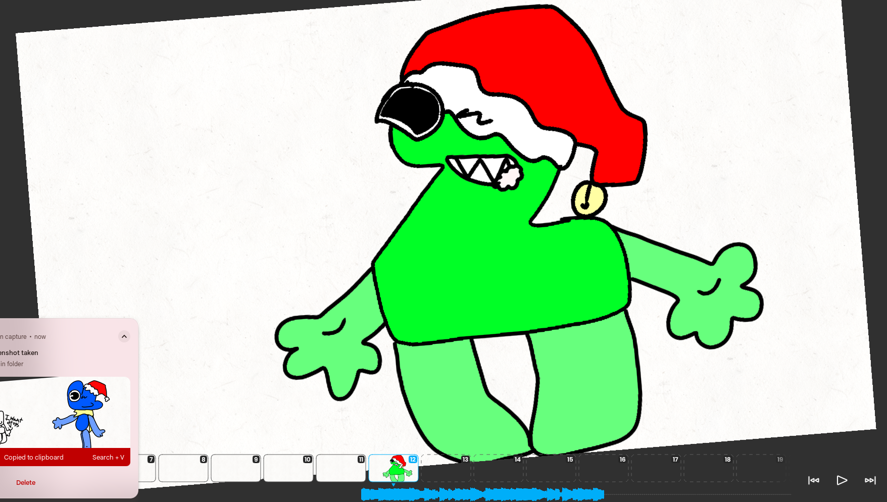Add empty frame 18

point(709,468)
